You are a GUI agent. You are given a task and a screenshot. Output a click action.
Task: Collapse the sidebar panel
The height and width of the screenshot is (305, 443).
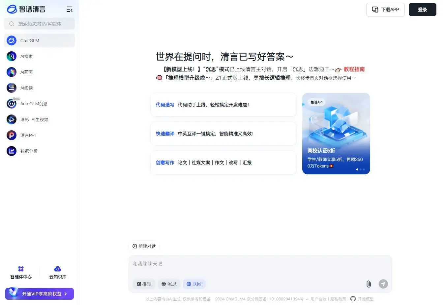[x=70, y=9]
